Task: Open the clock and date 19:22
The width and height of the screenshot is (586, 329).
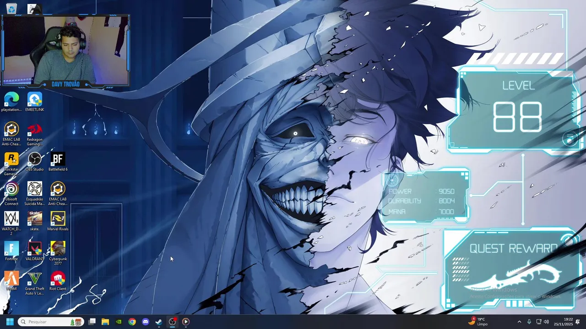Action: point(563,322)
